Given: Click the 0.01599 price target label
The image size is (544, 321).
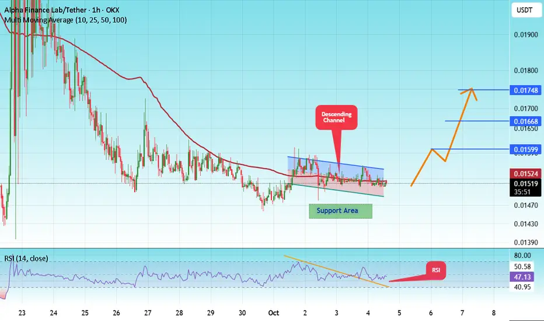Looking at the screenshot, I should click(x=525, y=149).
